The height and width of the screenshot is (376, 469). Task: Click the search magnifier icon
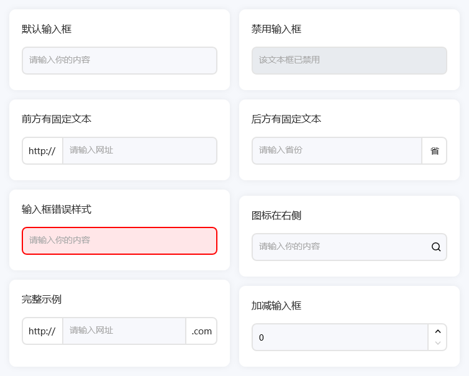click(x=436, y=247)
